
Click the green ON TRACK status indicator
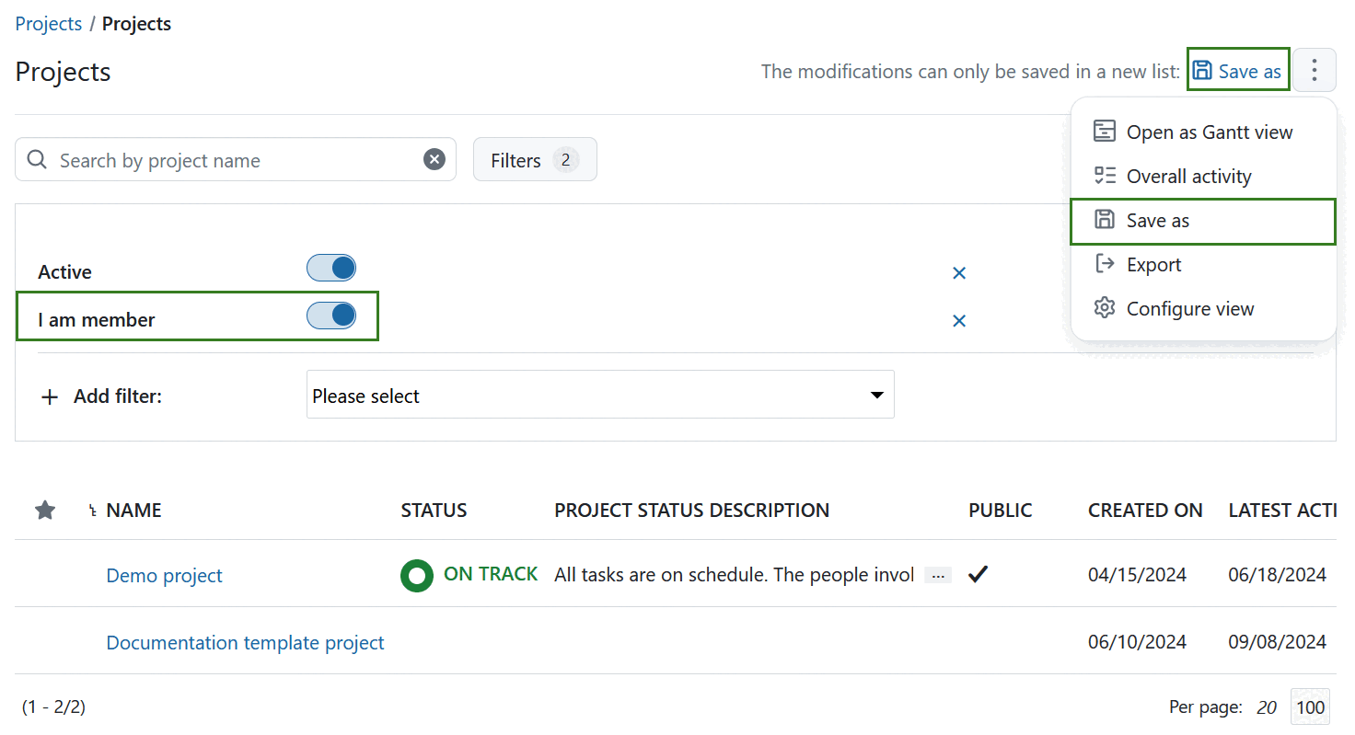[417, 574]
